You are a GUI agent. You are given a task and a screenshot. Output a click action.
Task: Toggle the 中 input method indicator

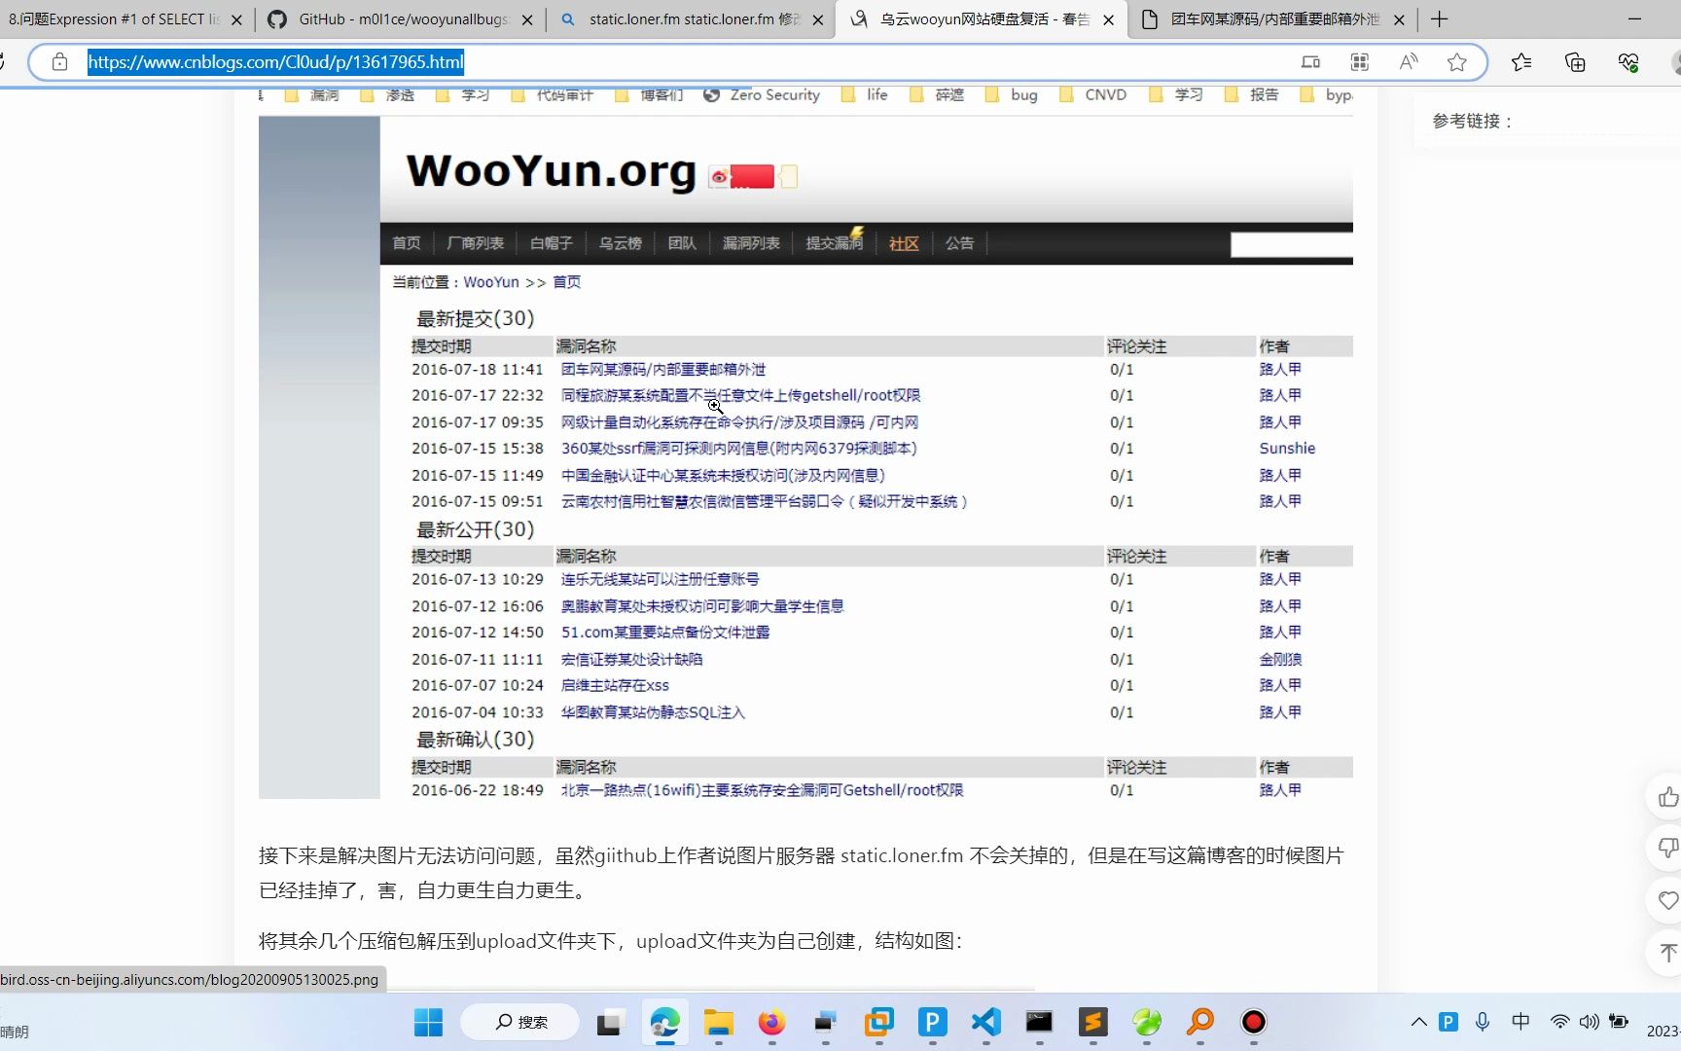(x=1520, y=1022)
